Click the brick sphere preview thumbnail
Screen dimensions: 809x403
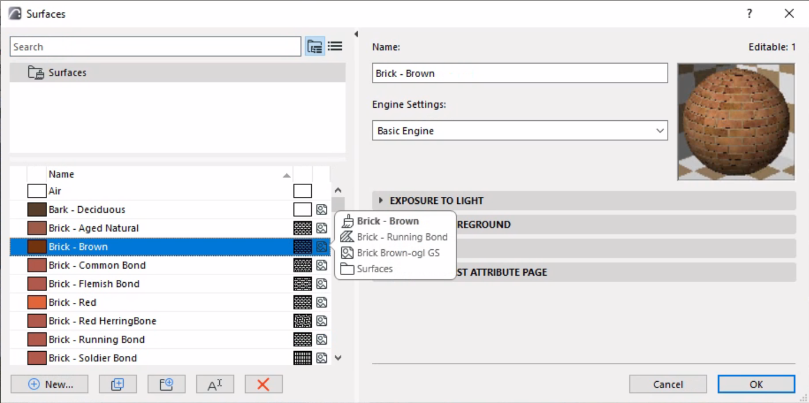[736, 121]
